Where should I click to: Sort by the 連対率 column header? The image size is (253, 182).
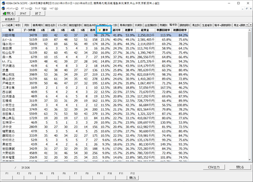click(116, 30)
